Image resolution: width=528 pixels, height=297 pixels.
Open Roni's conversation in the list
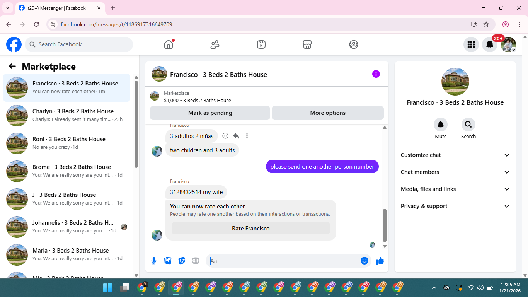point(67,143)
